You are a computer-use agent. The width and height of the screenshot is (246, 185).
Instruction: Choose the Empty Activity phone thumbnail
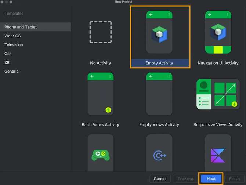click(159, 32)
